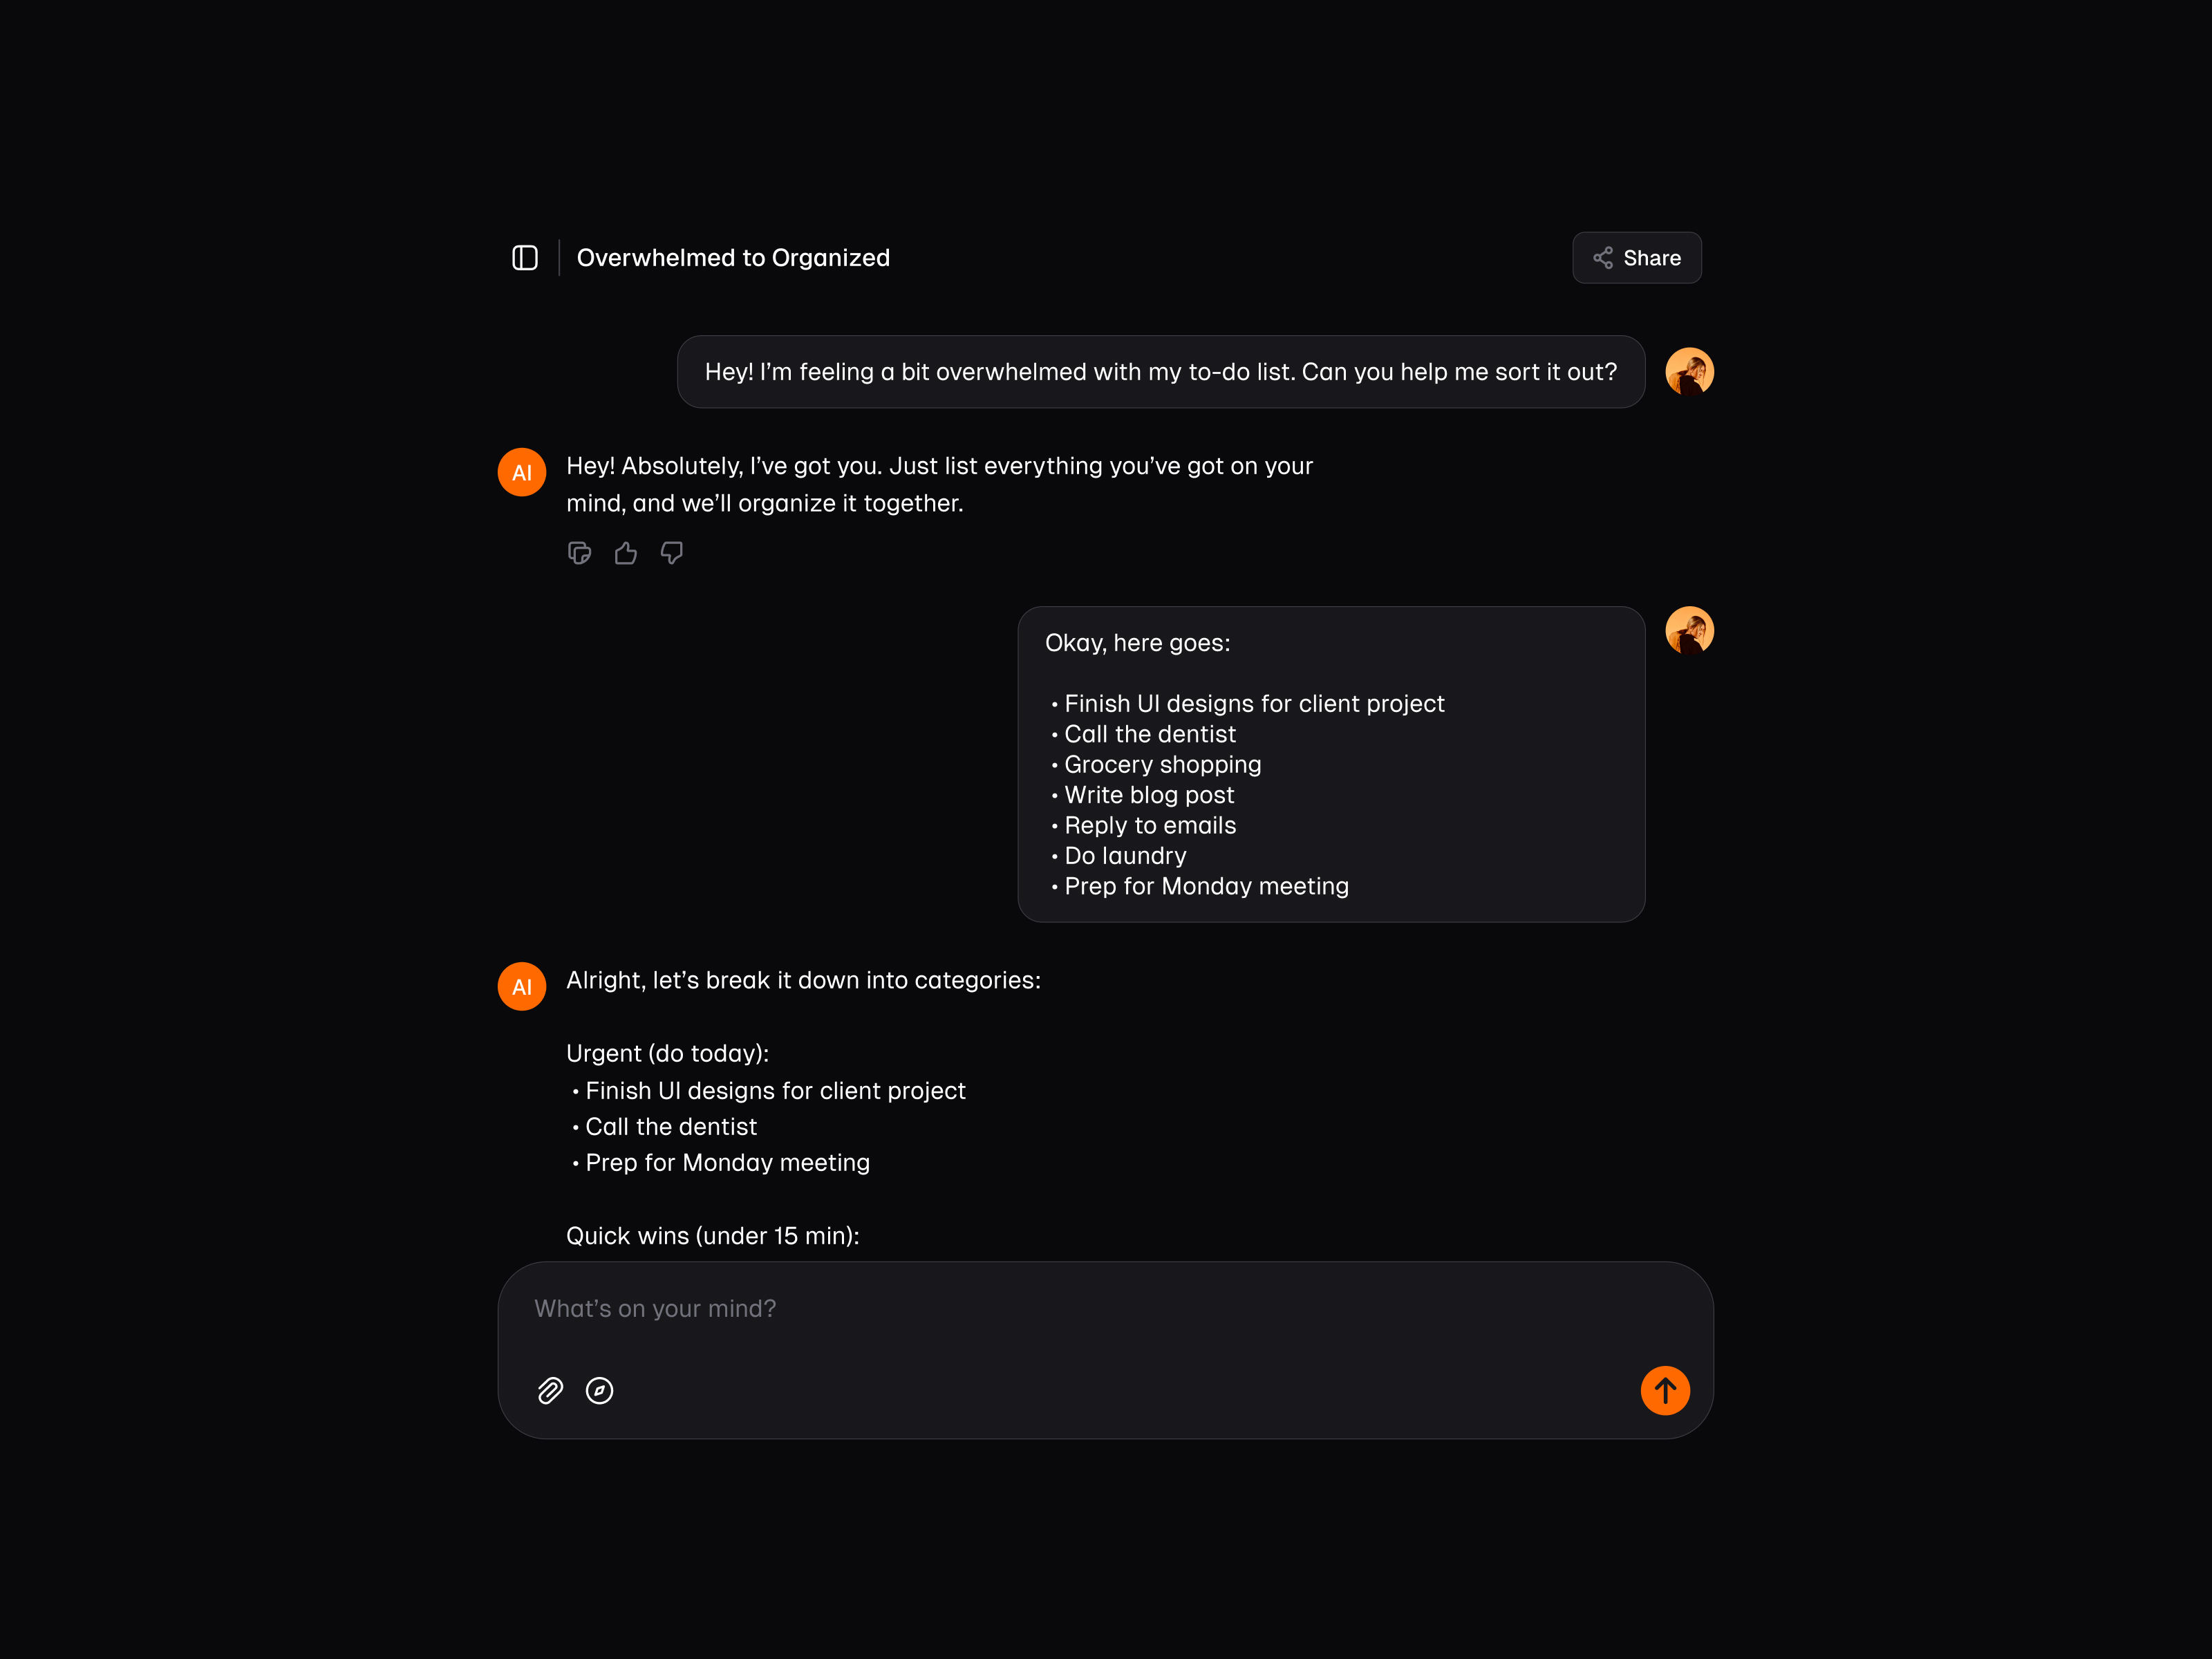The width and height of the screenshot is (2212, 1659).
Task: Send message with orange arrow button
Action: pos(1664,1390)
